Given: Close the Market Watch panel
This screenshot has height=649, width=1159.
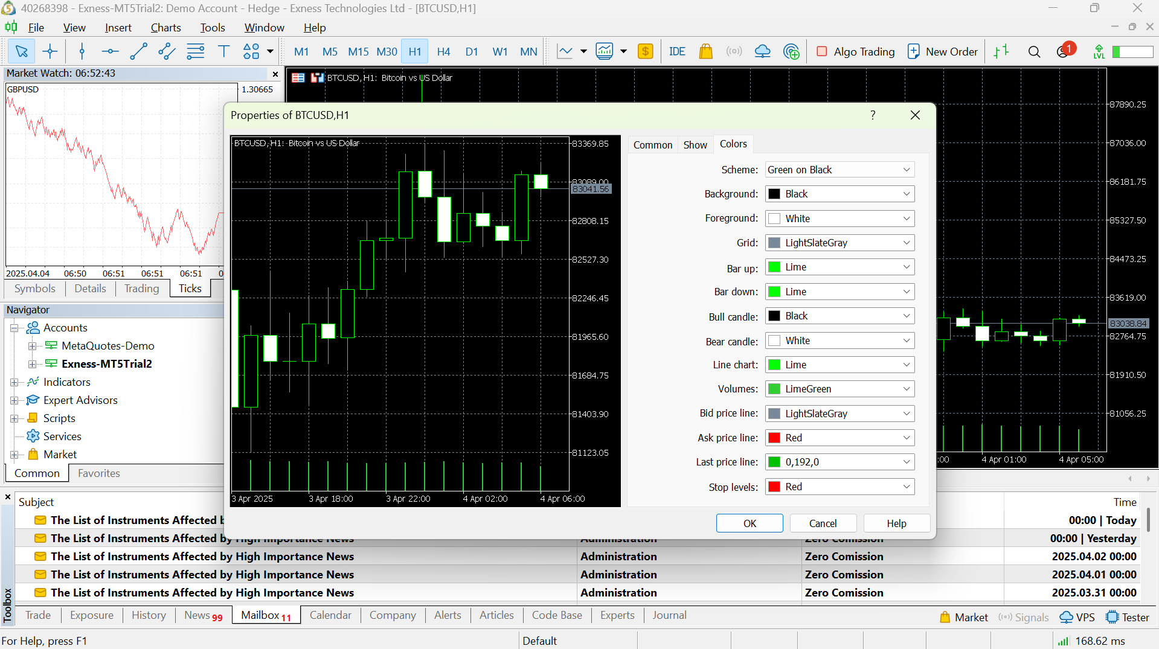Looking at the screenshot, I should coord(275,74).
